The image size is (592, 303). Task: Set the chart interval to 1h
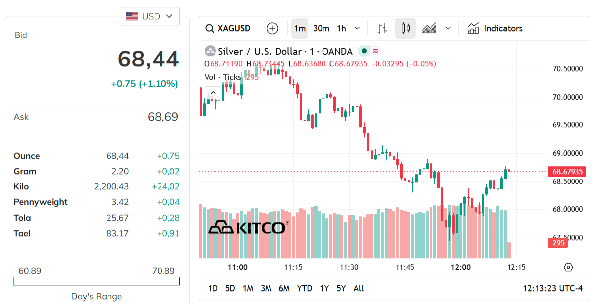click(341, 28)
